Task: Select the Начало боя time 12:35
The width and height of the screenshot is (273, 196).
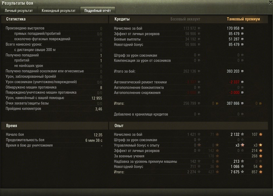Action: (x=98, y=135)
